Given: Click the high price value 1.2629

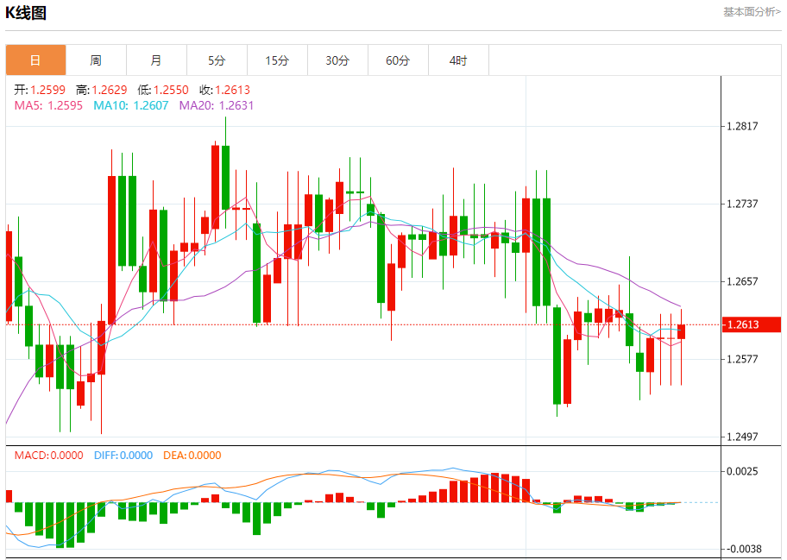Looking at the screenshot, I should click(x=110, y=90).
